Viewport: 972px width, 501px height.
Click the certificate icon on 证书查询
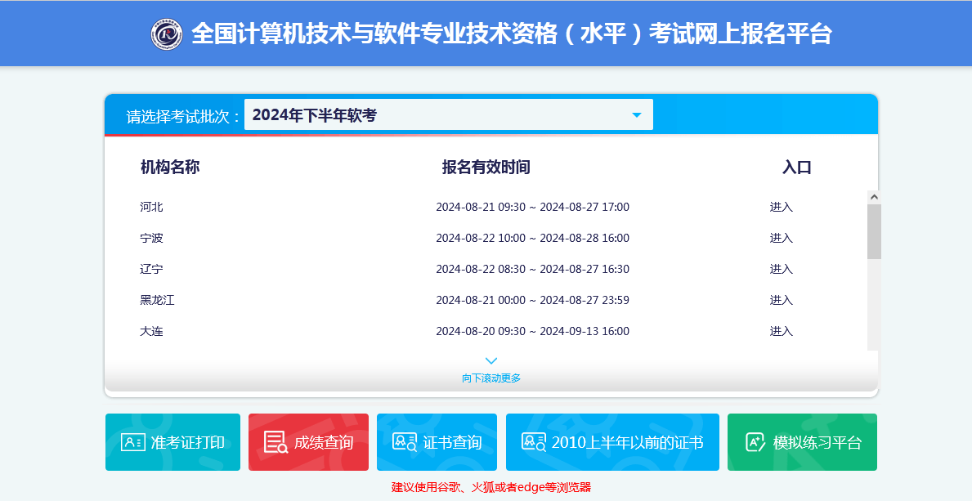(405, 442)
